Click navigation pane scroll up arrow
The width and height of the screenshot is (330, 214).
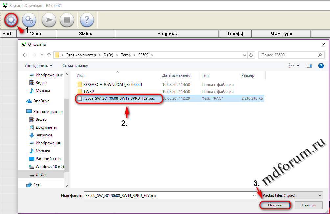(x=67, y=74)
